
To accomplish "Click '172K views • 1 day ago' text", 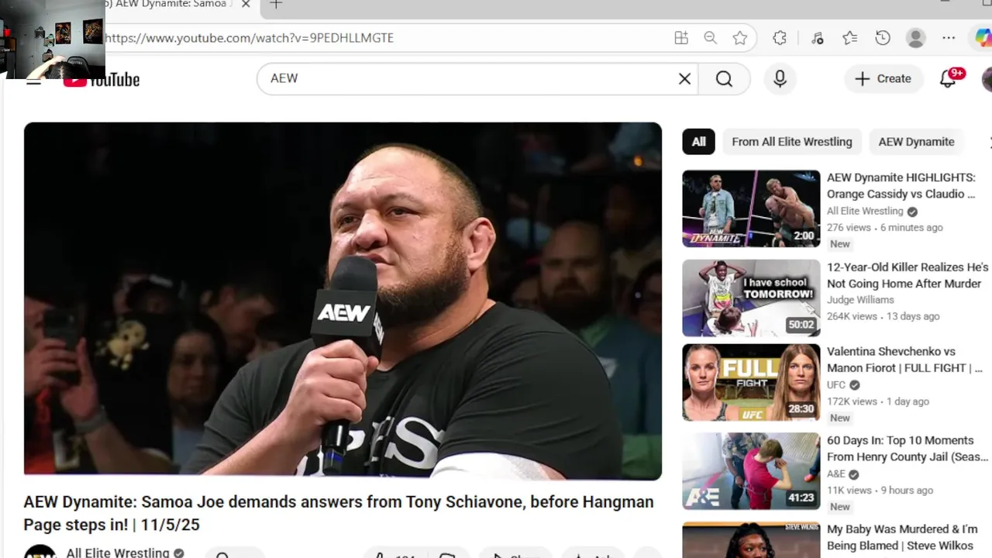I will 878,401.
